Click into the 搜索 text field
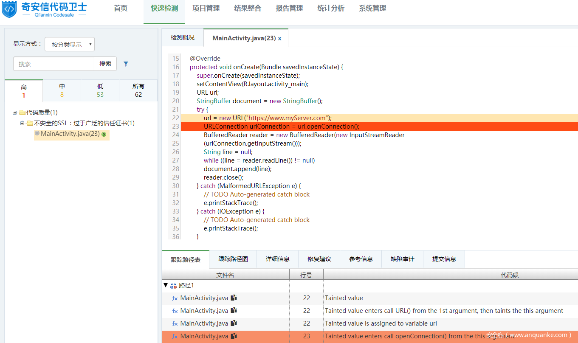 tap(54, 64)
